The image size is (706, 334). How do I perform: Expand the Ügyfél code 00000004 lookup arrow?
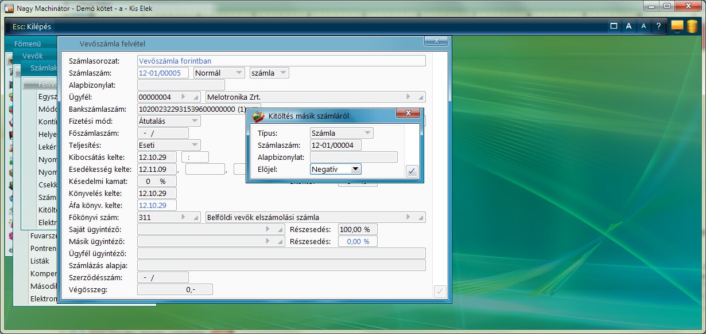pos(184,97)
